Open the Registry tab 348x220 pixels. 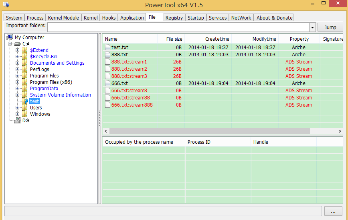coord(174,18)
